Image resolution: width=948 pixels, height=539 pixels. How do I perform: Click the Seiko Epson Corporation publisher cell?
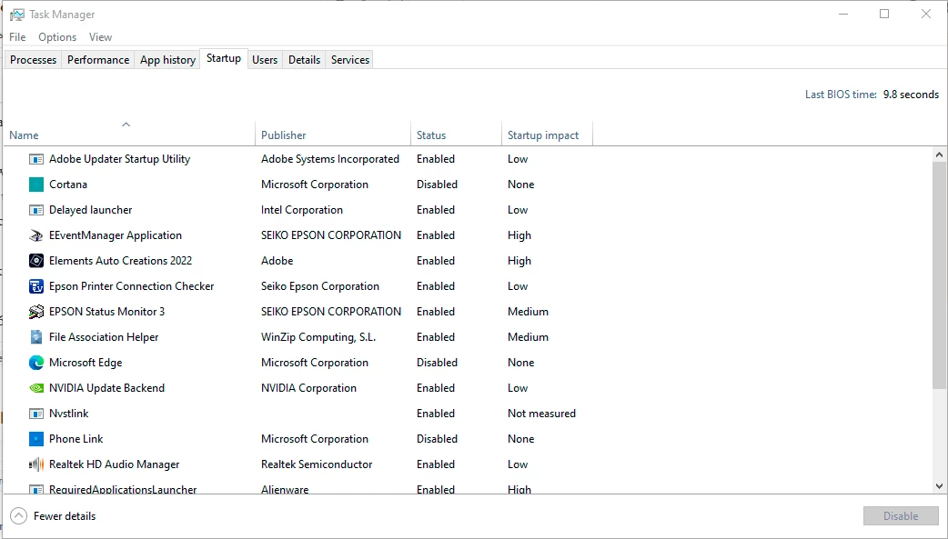coord(320,285)
